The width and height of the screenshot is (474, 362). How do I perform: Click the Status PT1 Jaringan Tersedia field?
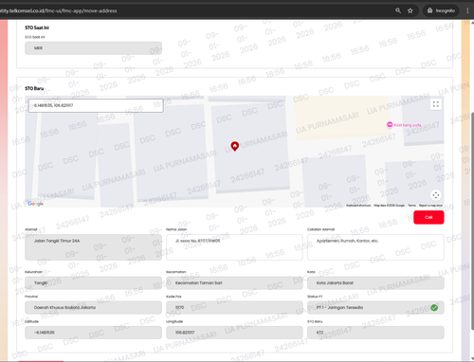pyautogui.click(x=375, y=307)
